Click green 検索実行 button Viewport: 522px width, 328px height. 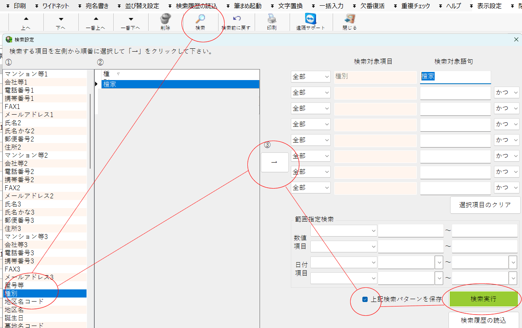pyautogui.click(x=483, y=299)
